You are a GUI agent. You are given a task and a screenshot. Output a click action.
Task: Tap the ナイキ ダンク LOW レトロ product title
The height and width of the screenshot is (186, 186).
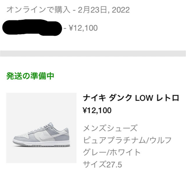click(x=131, y=98)
